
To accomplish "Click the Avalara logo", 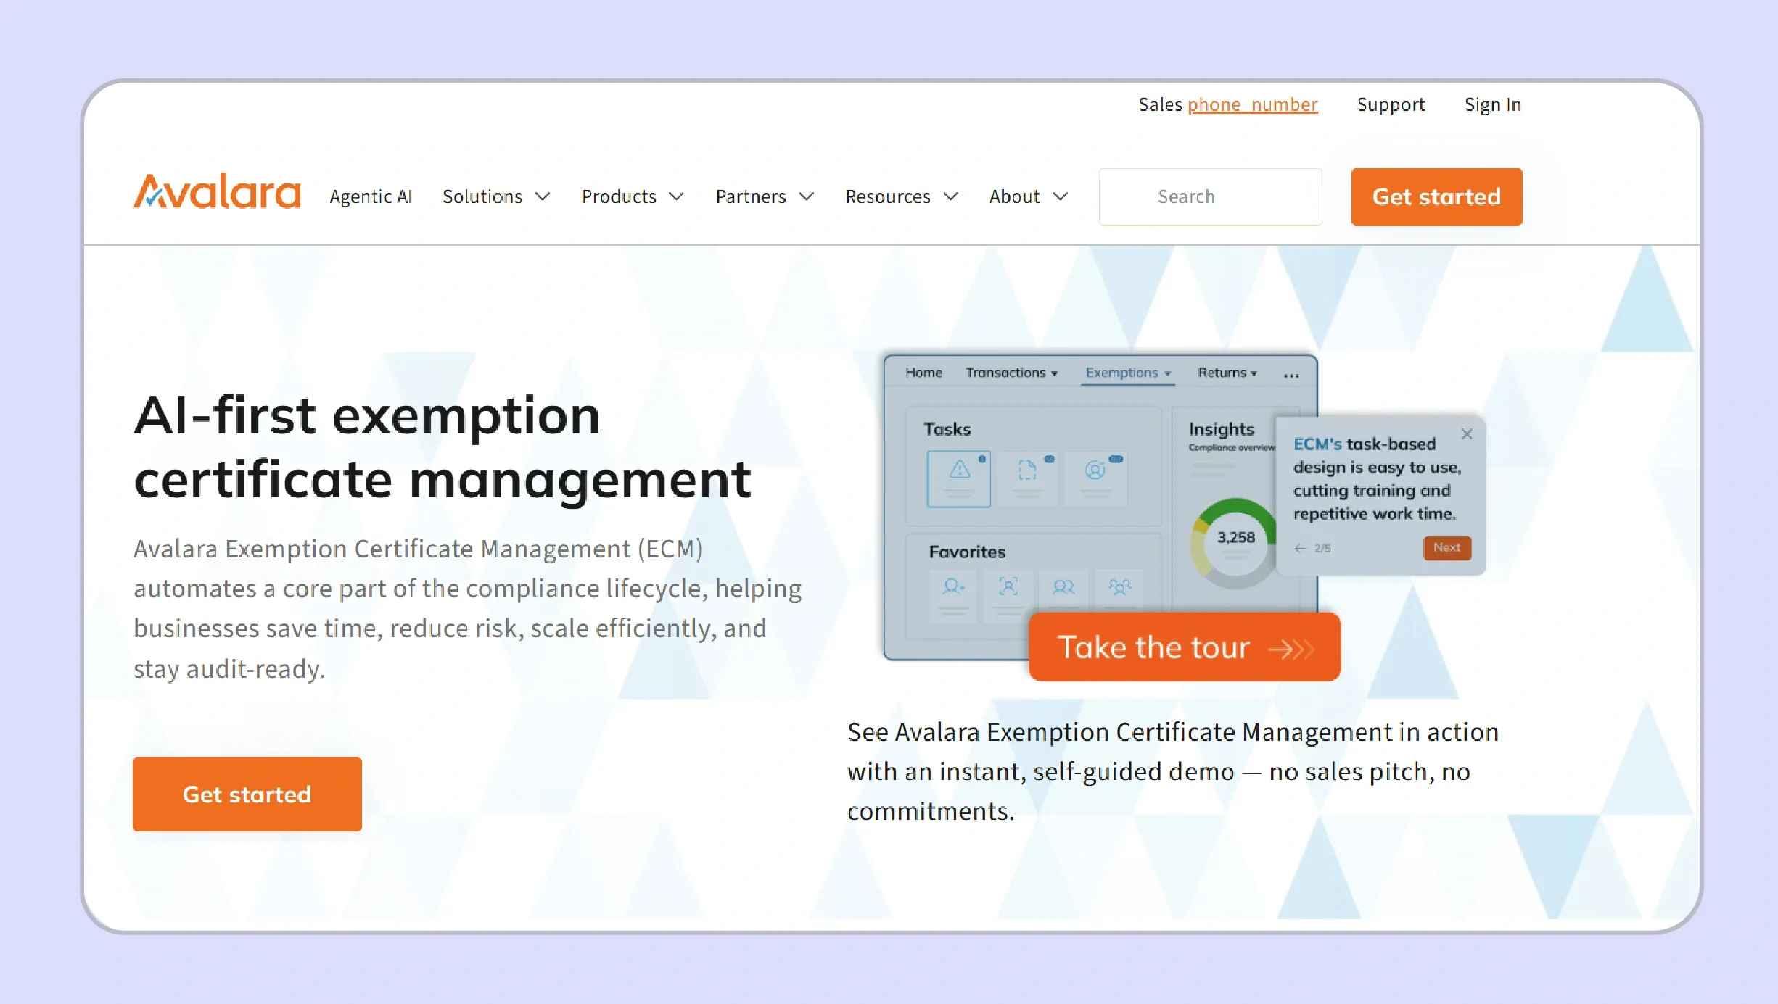I will point(217,192).
